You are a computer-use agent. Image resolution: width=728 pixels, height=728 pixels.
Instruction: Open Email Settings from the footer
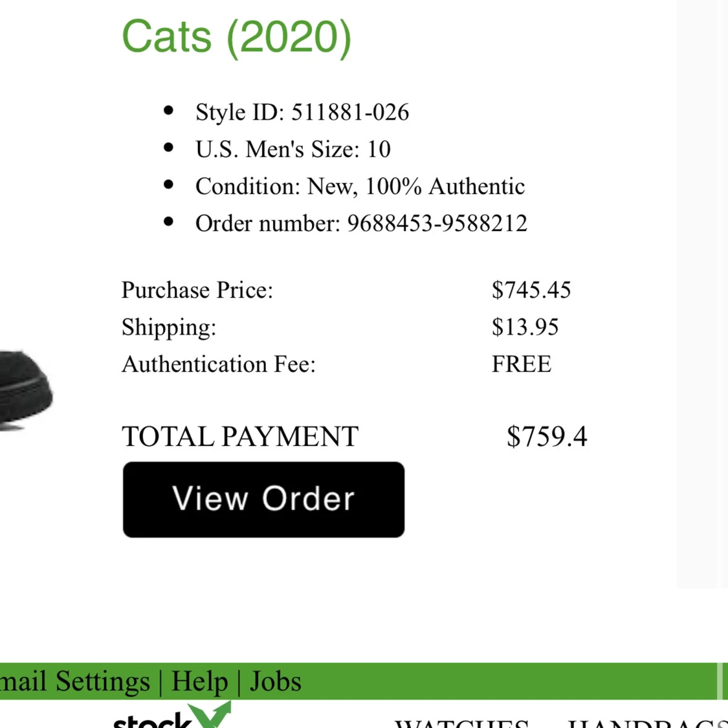[74, 681]
